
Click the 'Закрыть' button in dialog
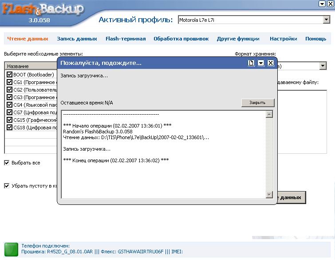pyautogui.click(x=258, y=103)
